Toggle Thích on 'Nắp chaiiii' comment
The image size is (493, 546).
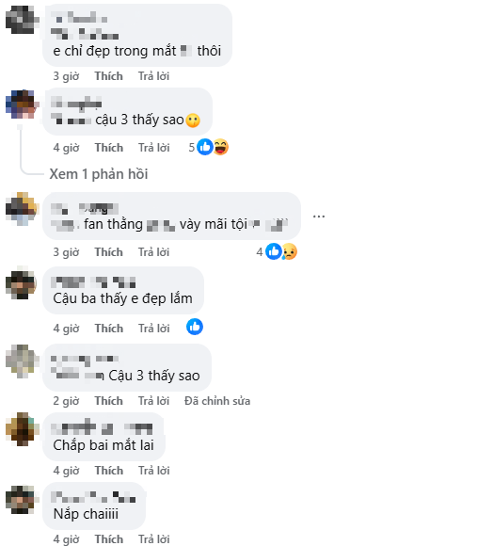[x=108, y=539]
